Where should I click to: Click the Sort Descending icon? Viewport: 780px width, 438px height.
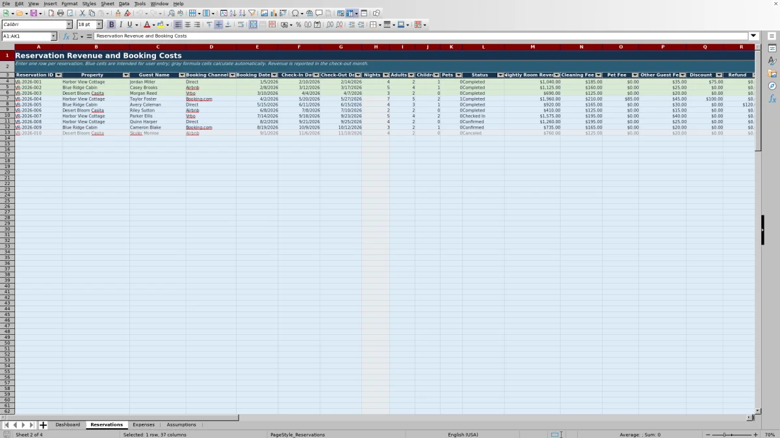[x=242, y=13]
